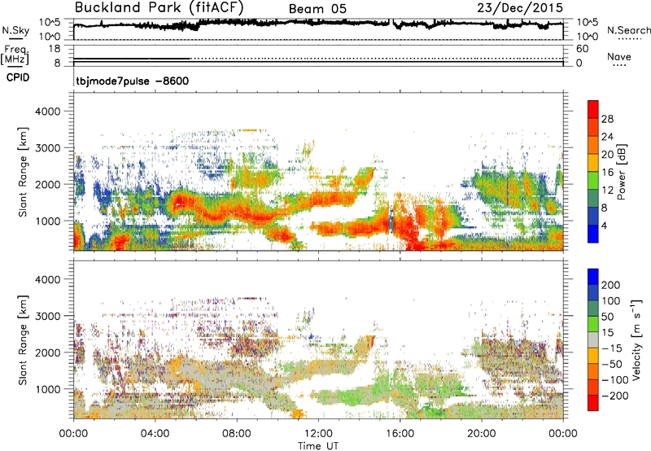Click the '60' Nave axis tick

582,49
